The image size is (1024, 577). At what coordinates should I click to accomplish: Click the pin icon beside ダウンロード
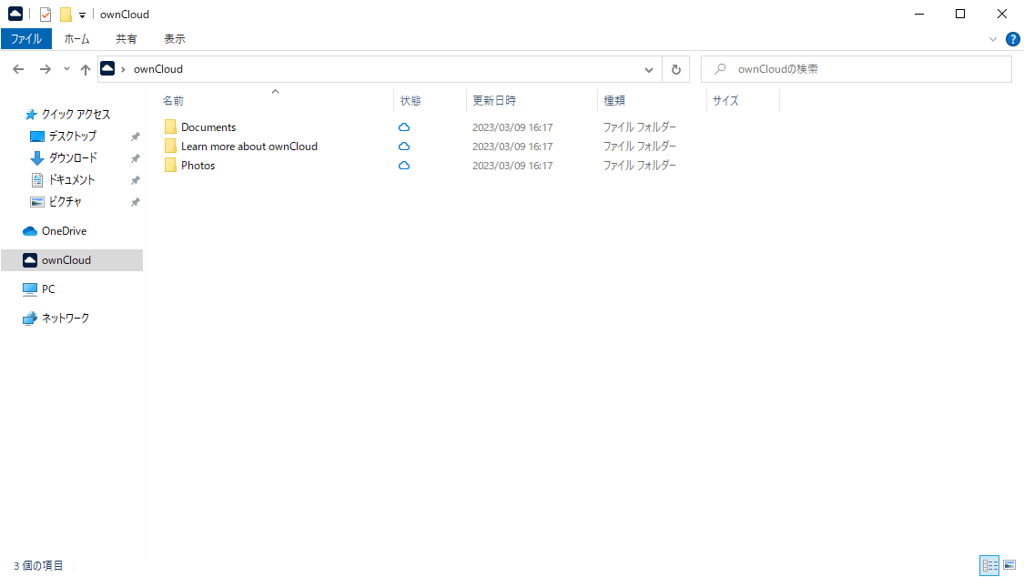pos(136,158)
